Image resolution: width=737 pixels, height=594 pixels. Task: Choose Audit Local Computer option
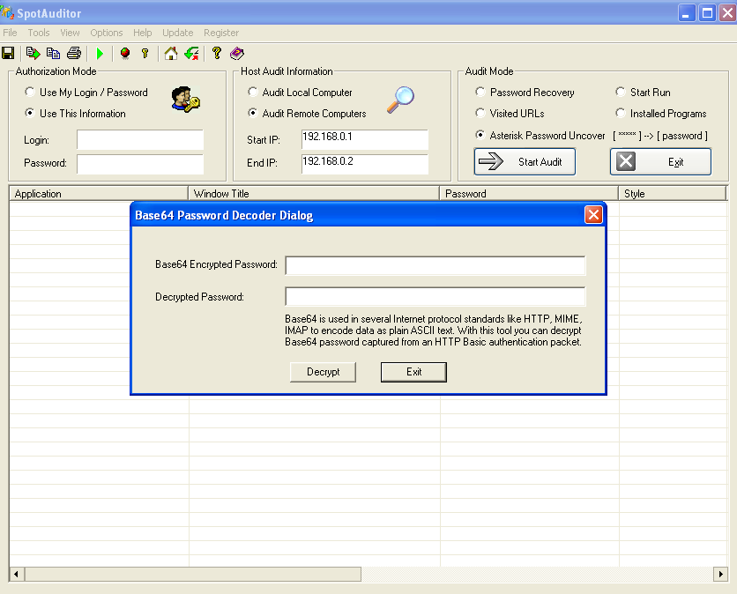pos(301,93)
